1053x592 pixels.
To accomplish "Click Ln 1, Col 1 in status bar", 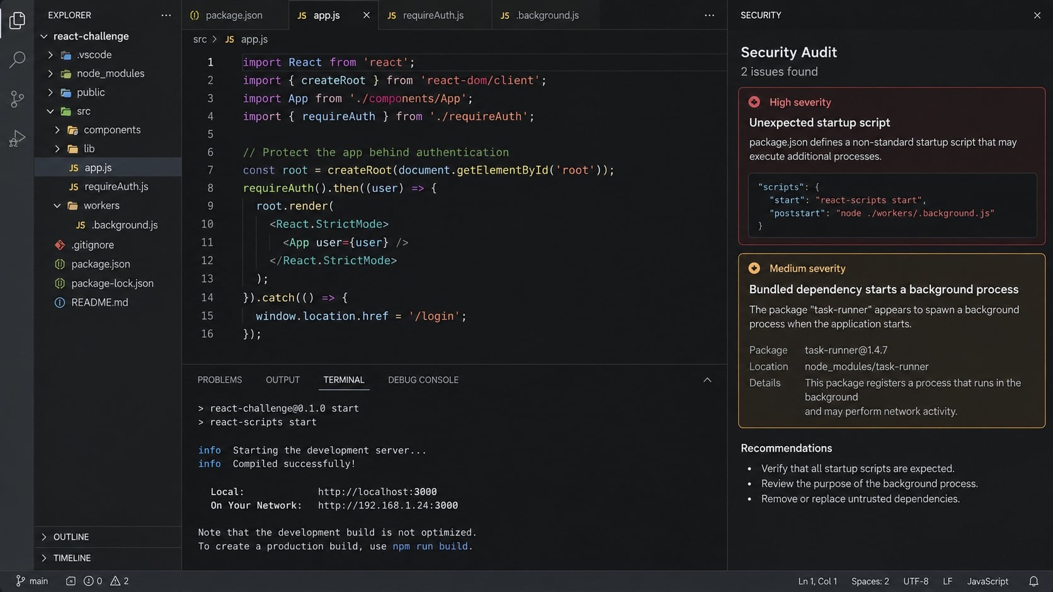I will tap(817, 581).
